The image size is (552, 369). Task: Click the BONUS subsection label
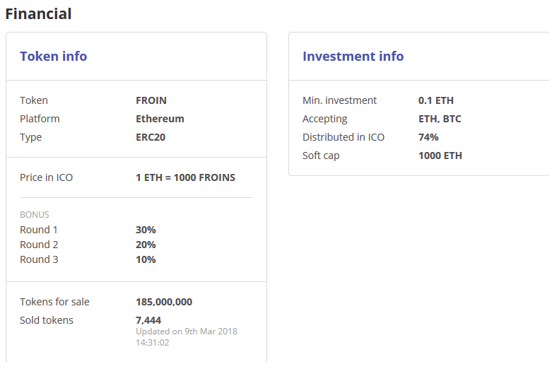pyautogui.click(x=35, y=214)
